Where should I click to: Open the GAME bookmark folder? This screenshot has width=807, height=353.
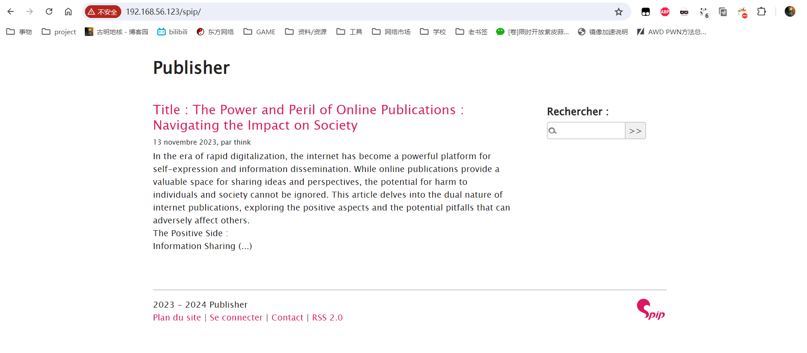(x=259, y=32)
